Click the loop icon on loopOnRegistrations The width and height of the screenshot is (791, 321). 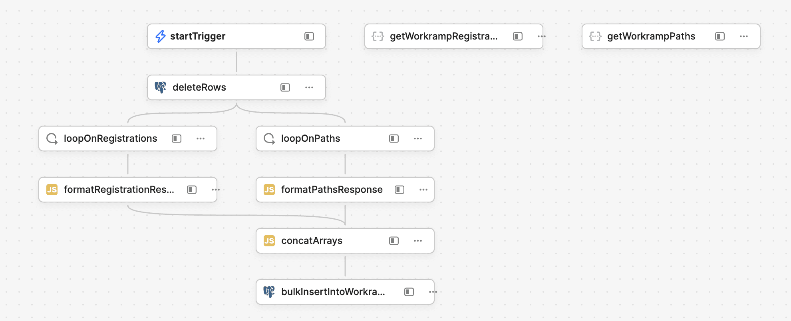(52, 139)
